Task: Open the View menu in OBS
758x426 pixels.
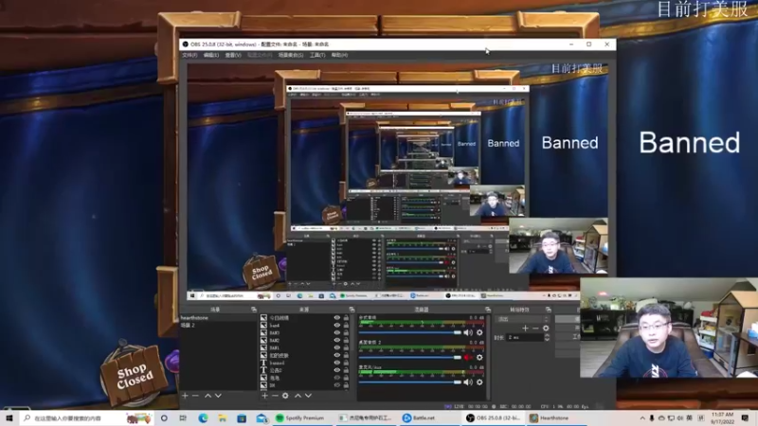Action: pyautogui.click(x=232, y=55)
